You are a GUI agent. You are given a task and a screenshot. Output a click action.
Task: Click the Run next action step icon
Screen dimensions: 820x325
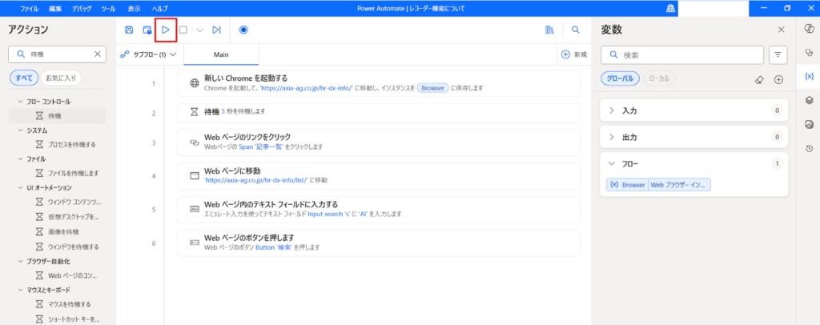tap(216, 30)
